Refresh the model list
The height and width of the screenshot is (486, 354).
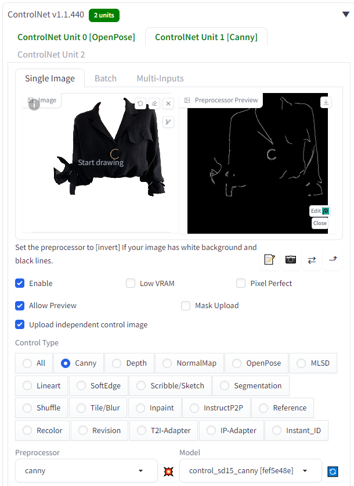(333, 471)
